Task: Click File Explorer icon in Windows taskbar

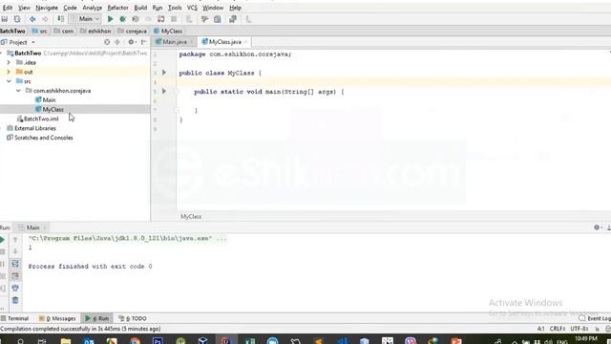Action: [66, 341]
